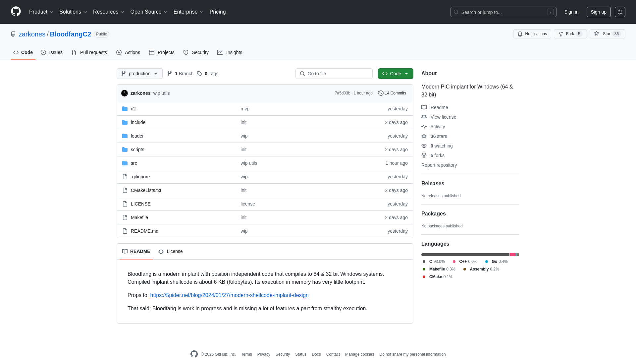Fork the repository

(x=570, y=34)
